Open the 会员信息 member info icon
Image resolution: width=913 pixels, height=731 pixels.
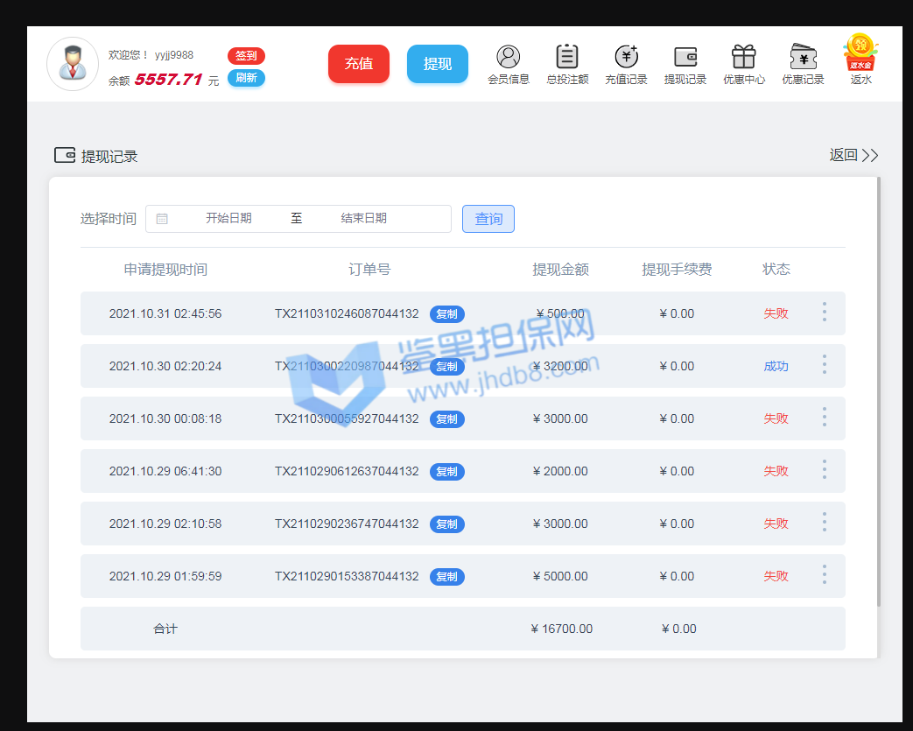(508, 58)
